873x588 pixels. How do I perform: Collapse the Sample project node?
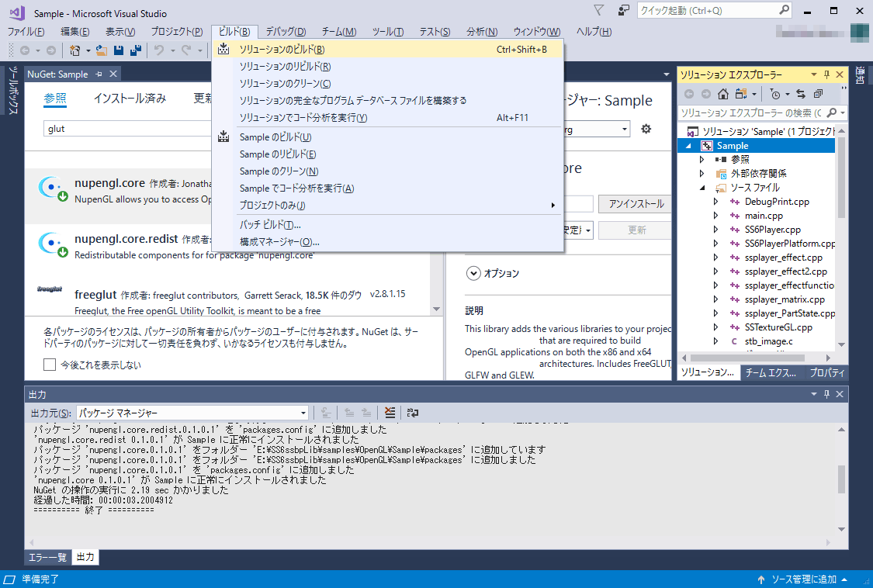tap(689, 146)
